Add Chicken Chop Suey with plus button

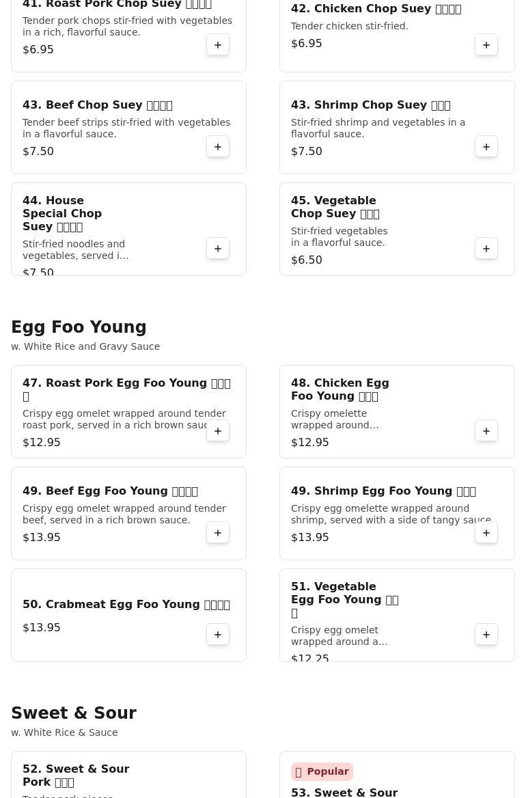pyautogui.click(x=486, y=45)
